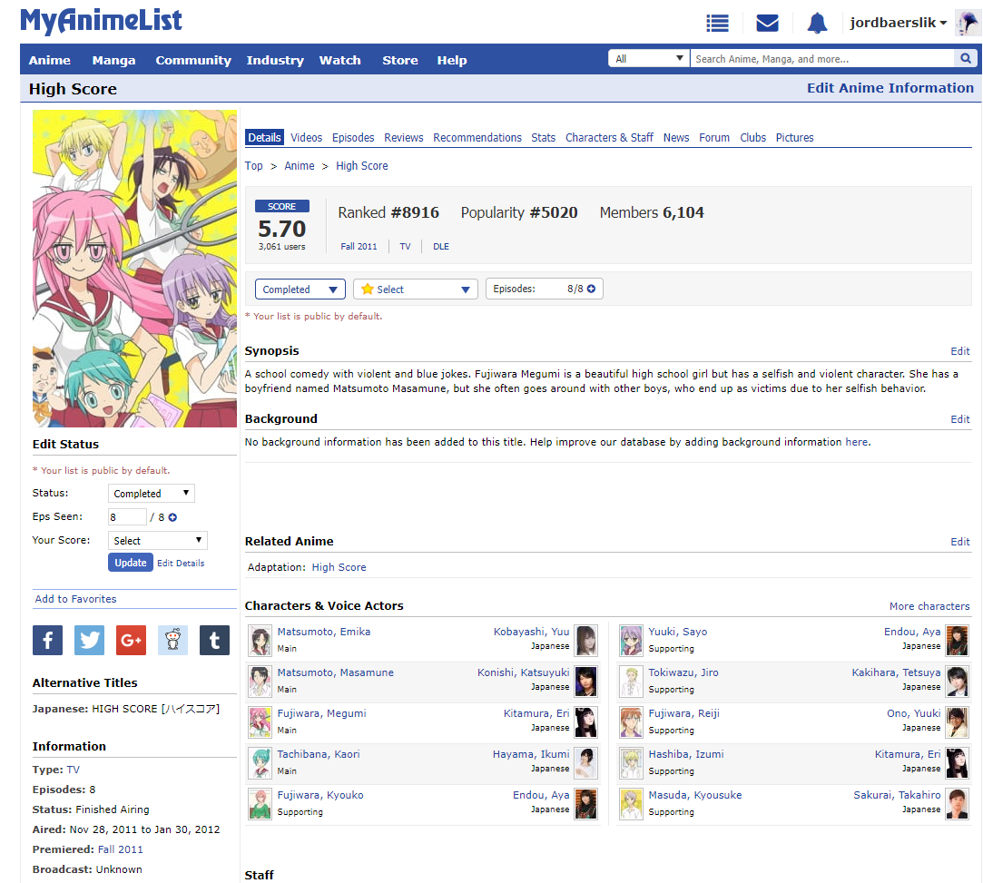Switch to the Recommendations tab

(477, 137)
